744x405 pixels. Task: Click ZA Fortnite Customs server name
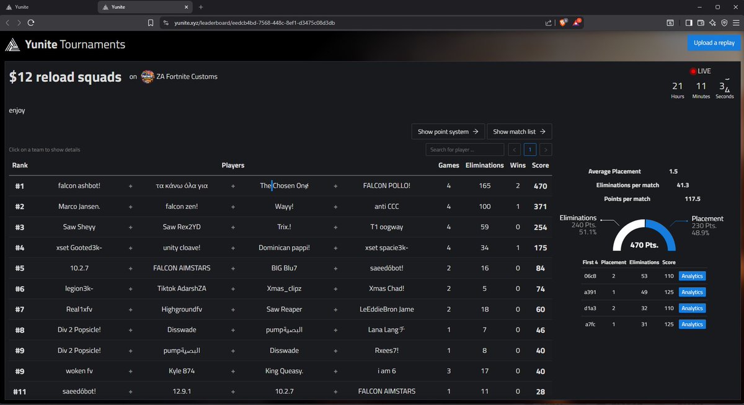pyautogui.click(x=187, y=77)
